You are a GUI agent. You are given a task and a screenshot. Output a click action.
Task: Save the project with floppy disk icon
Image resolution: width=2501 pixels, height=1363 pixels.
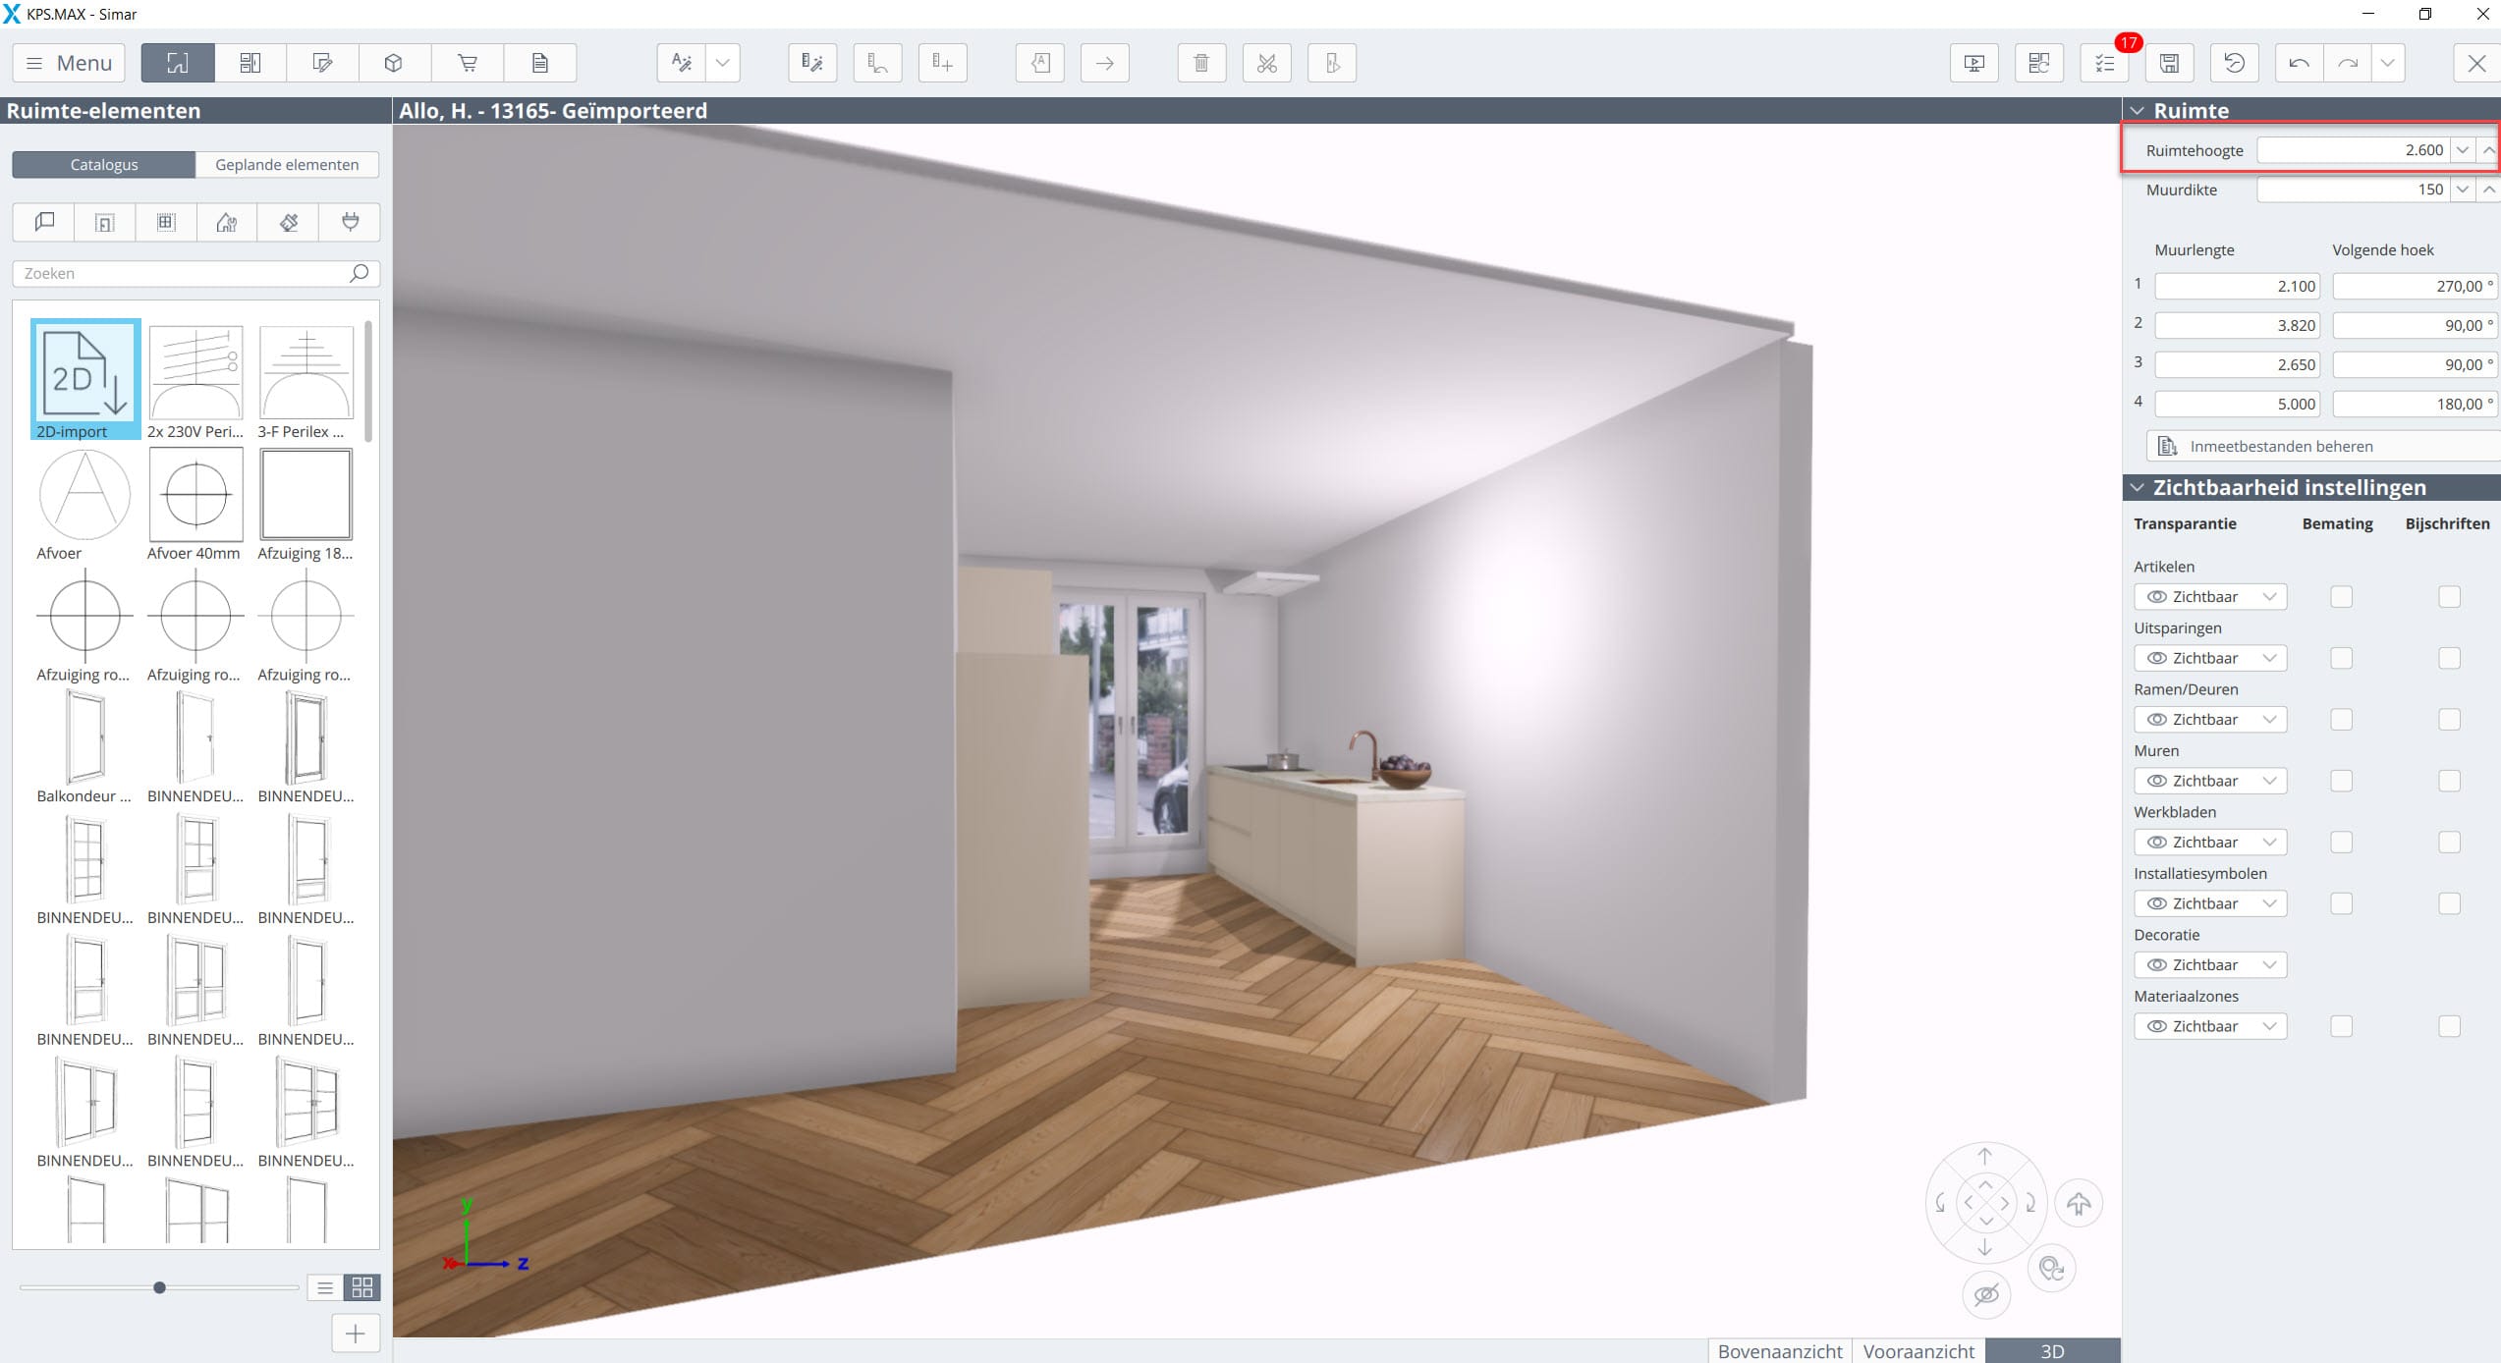point(2169,63)
